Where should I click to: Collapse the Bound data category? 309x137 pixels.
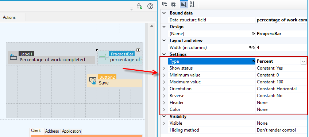coord(164,13)
